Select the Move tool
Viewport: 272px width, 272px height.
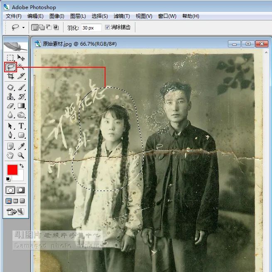click(x=21, y=58)
